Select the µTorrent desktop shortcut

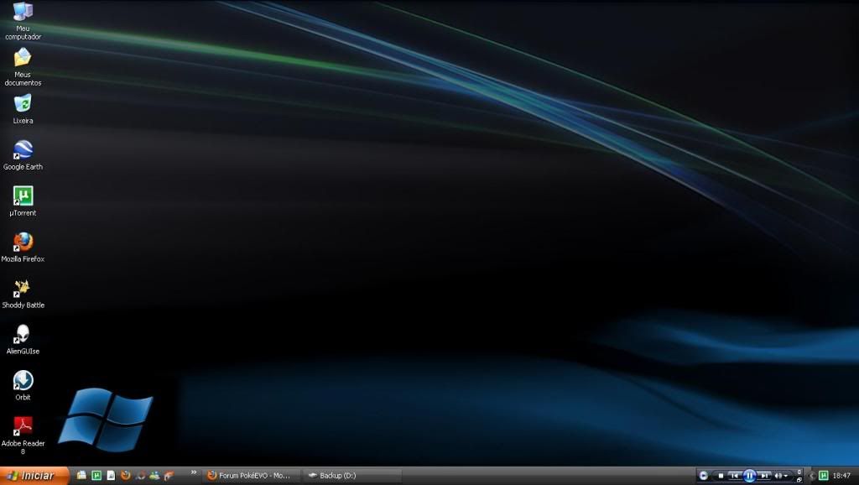coord(23,196)
